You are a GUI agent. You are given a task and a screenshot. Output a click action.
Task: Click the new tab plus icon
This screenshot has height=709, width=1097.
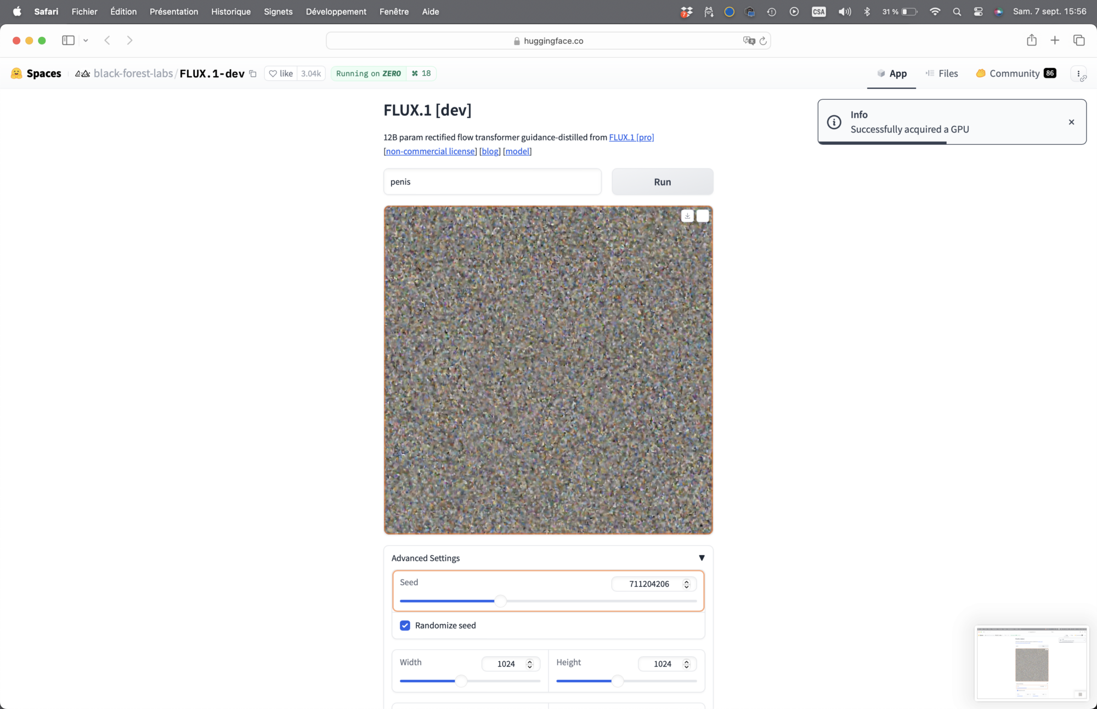[1055, 41]
